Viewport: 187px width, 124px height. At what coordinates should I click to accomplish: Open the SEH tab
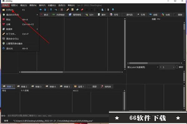(89, 15)
